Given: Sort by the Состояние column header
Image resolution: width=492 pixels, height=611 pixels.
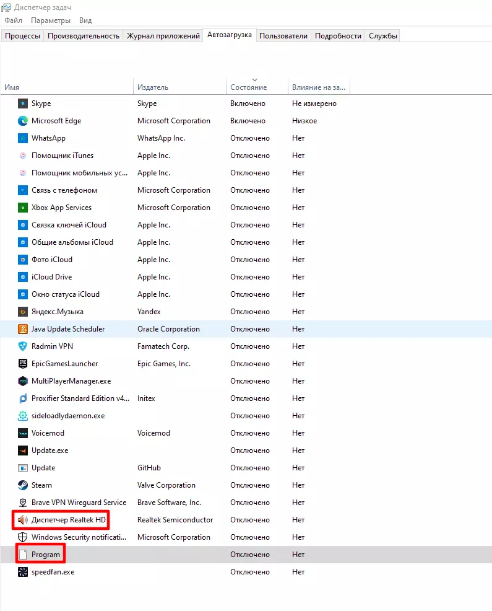Looking at the screenshot, I should pos(257,87).
